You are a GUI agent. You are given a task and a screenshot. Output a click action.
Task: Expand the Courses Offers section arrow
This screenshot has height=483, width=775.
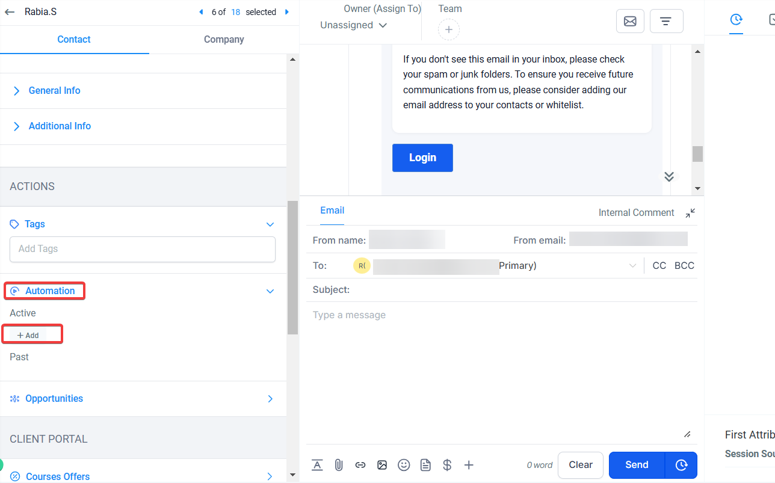[270, 477]
